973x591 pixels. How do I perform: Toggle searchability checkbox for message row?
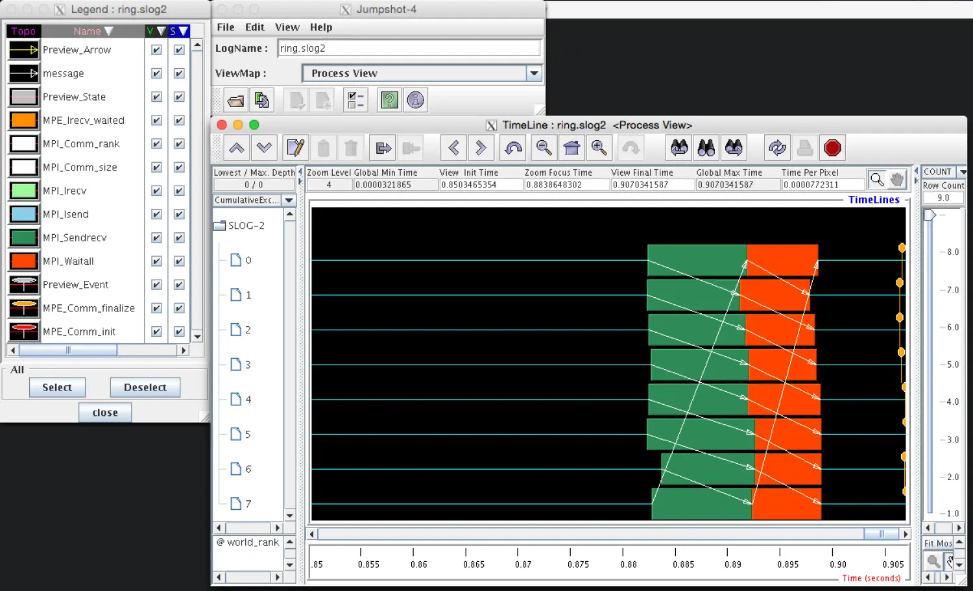click(x=179, y=73)
